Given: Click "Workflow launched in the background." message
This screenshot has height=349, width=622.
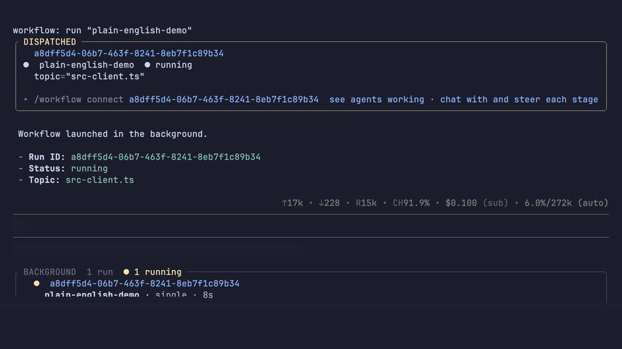Looking at the screenshot, I should click(113, 134).
